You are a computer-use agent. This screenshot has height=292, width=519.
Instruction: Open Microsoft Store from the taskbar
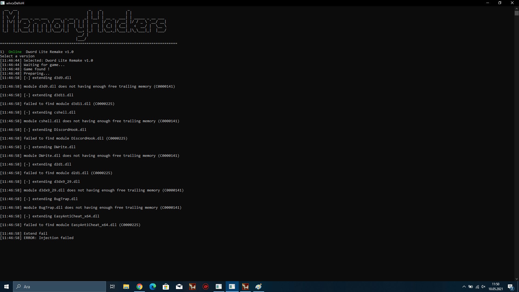click(166, 287)
